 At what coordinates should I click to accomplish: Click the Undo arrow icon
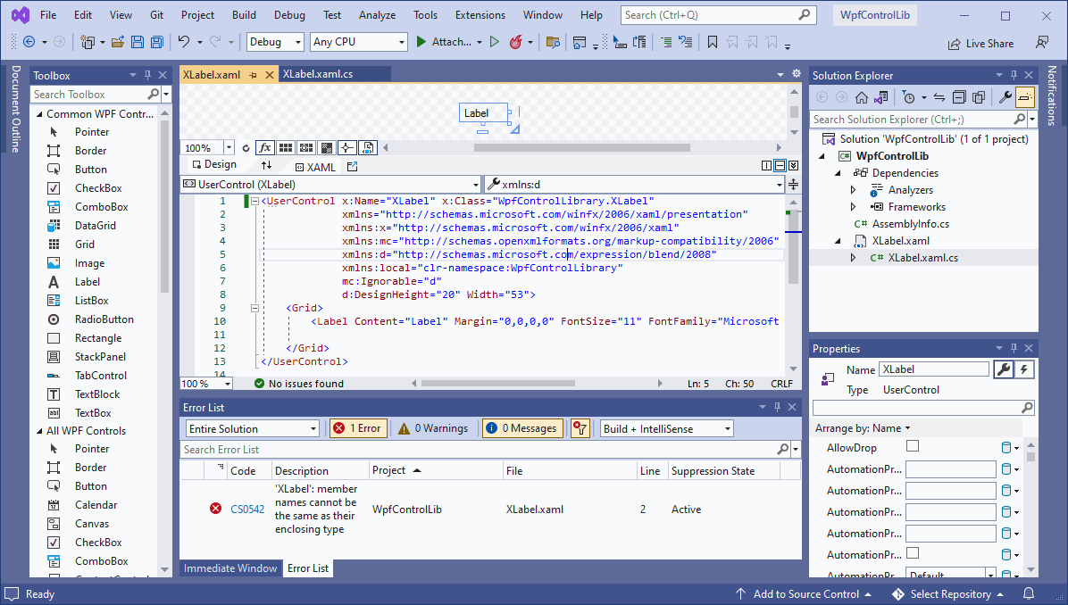183,42
